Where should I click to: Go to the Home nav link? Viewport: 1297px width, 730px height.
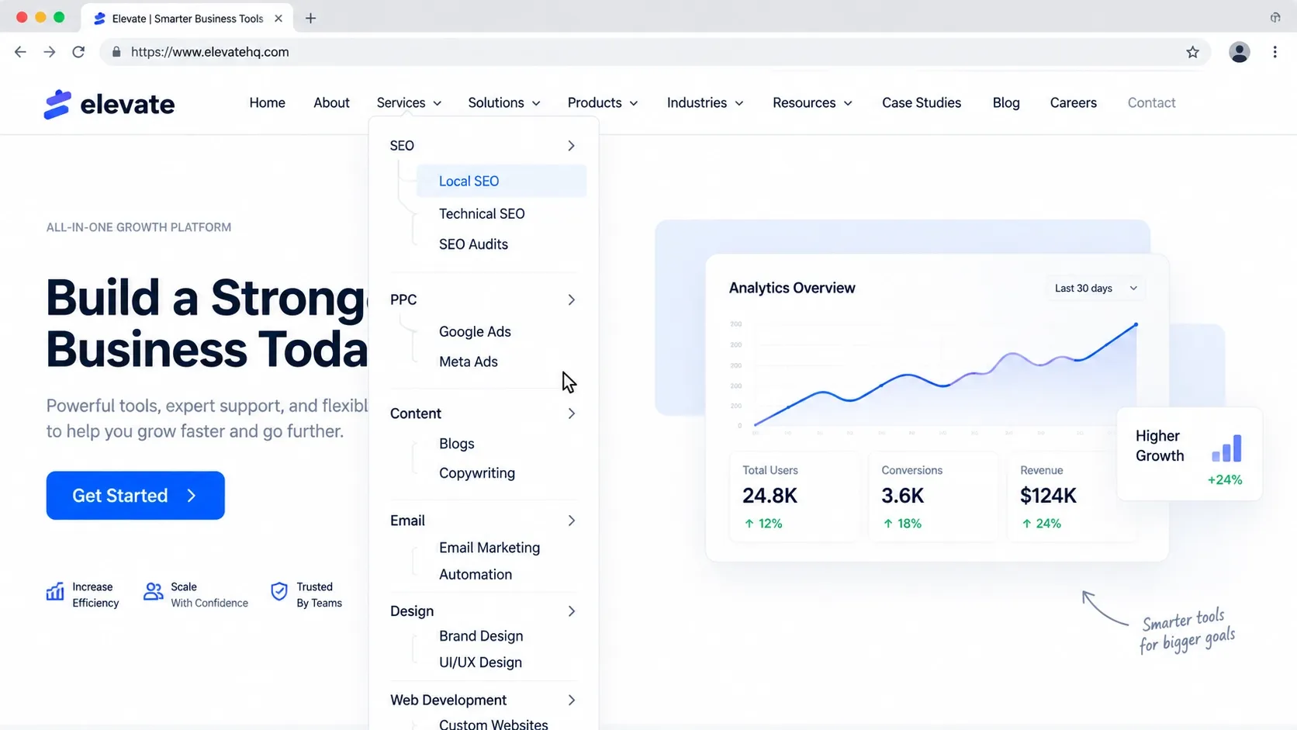tap(267, 102)
